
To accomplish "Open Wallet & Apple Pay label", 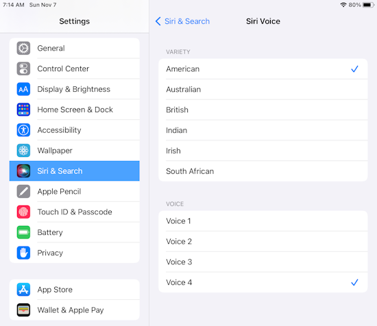I will (71, 310).
